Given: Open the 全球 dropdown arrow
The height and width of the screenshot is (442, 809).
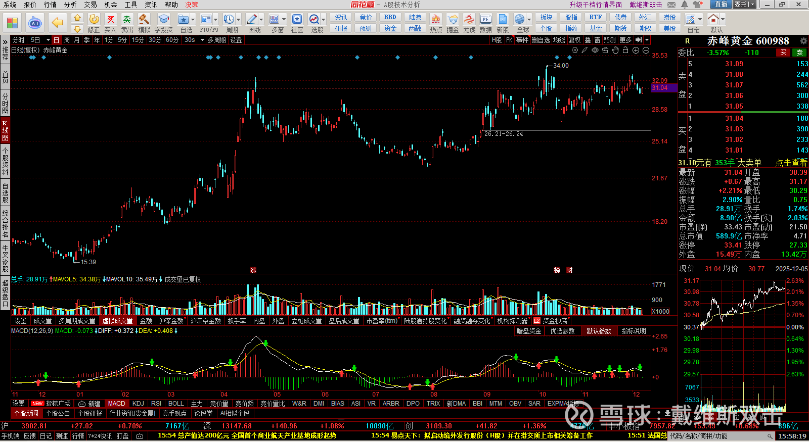Looking at the screenshot, I should [x=529, y=20].
